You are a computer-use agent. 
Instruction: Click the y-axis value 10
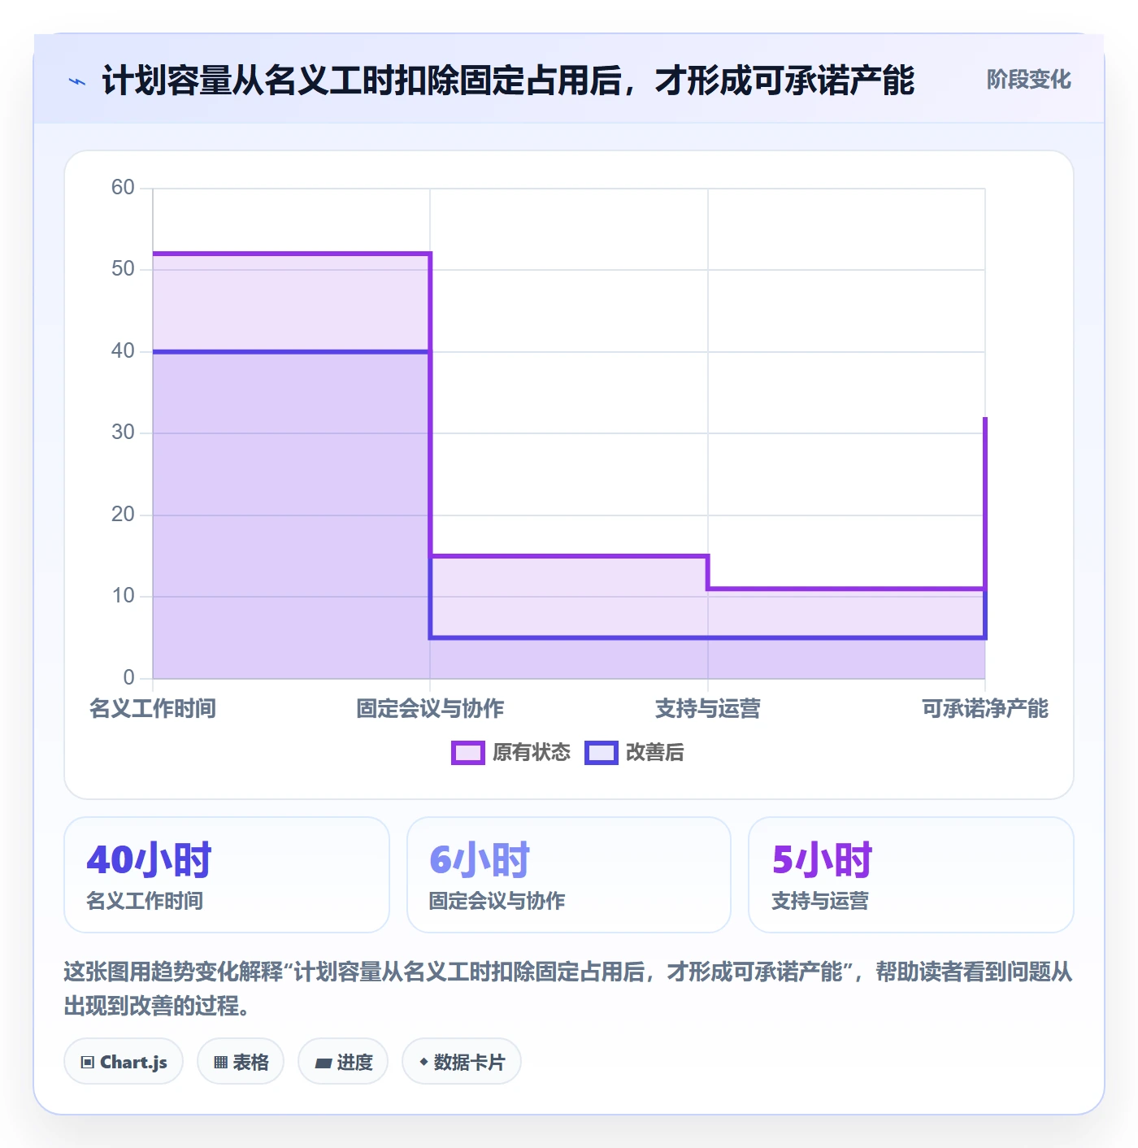[123, 596]
